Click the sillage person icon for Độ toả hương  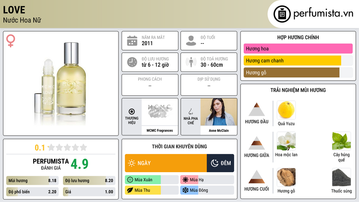(x=191, y=62)
